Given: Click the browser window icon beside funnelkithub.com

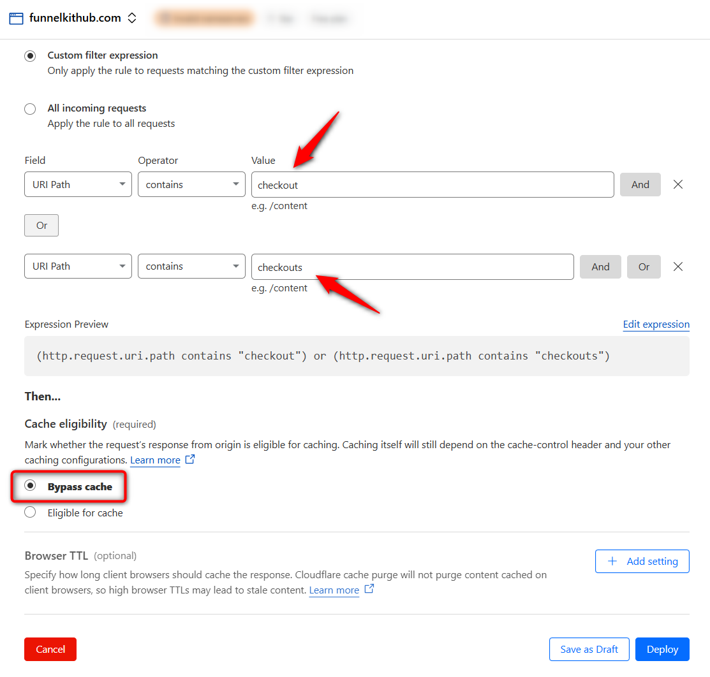Looking at the screenshot, I should [17, 18].
